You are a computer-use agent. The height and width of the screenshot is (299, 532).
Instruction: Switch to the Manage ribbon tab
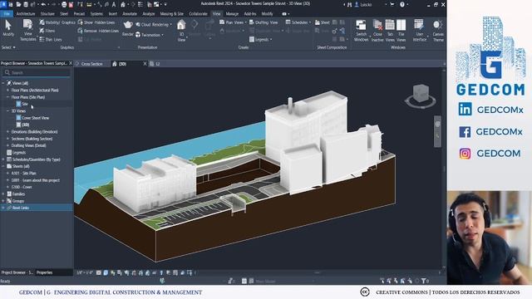pyautogui.click(x=232, y=14)
